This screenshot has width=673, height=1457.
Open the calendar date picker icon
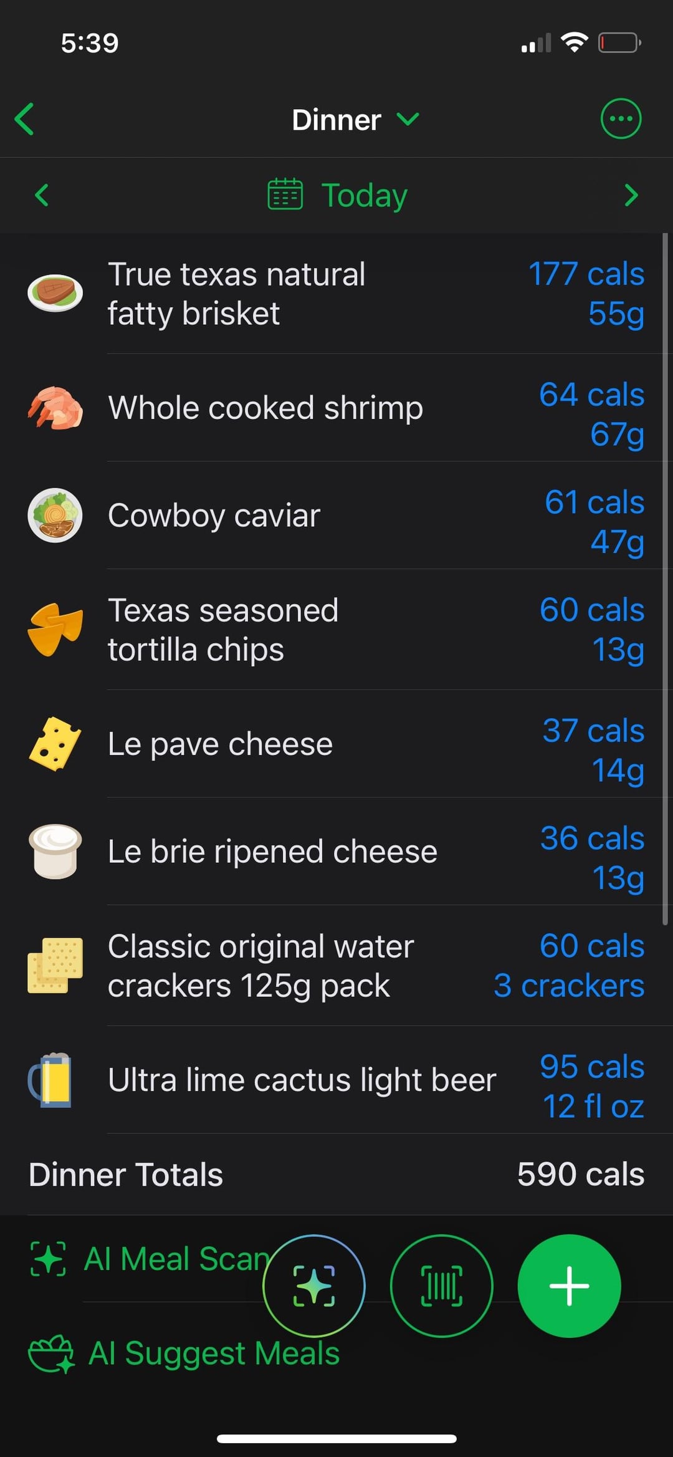[x=285, y=195]
